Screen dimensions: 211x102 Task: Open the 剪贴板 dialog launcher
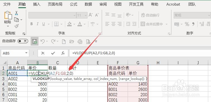pos(24,34)
